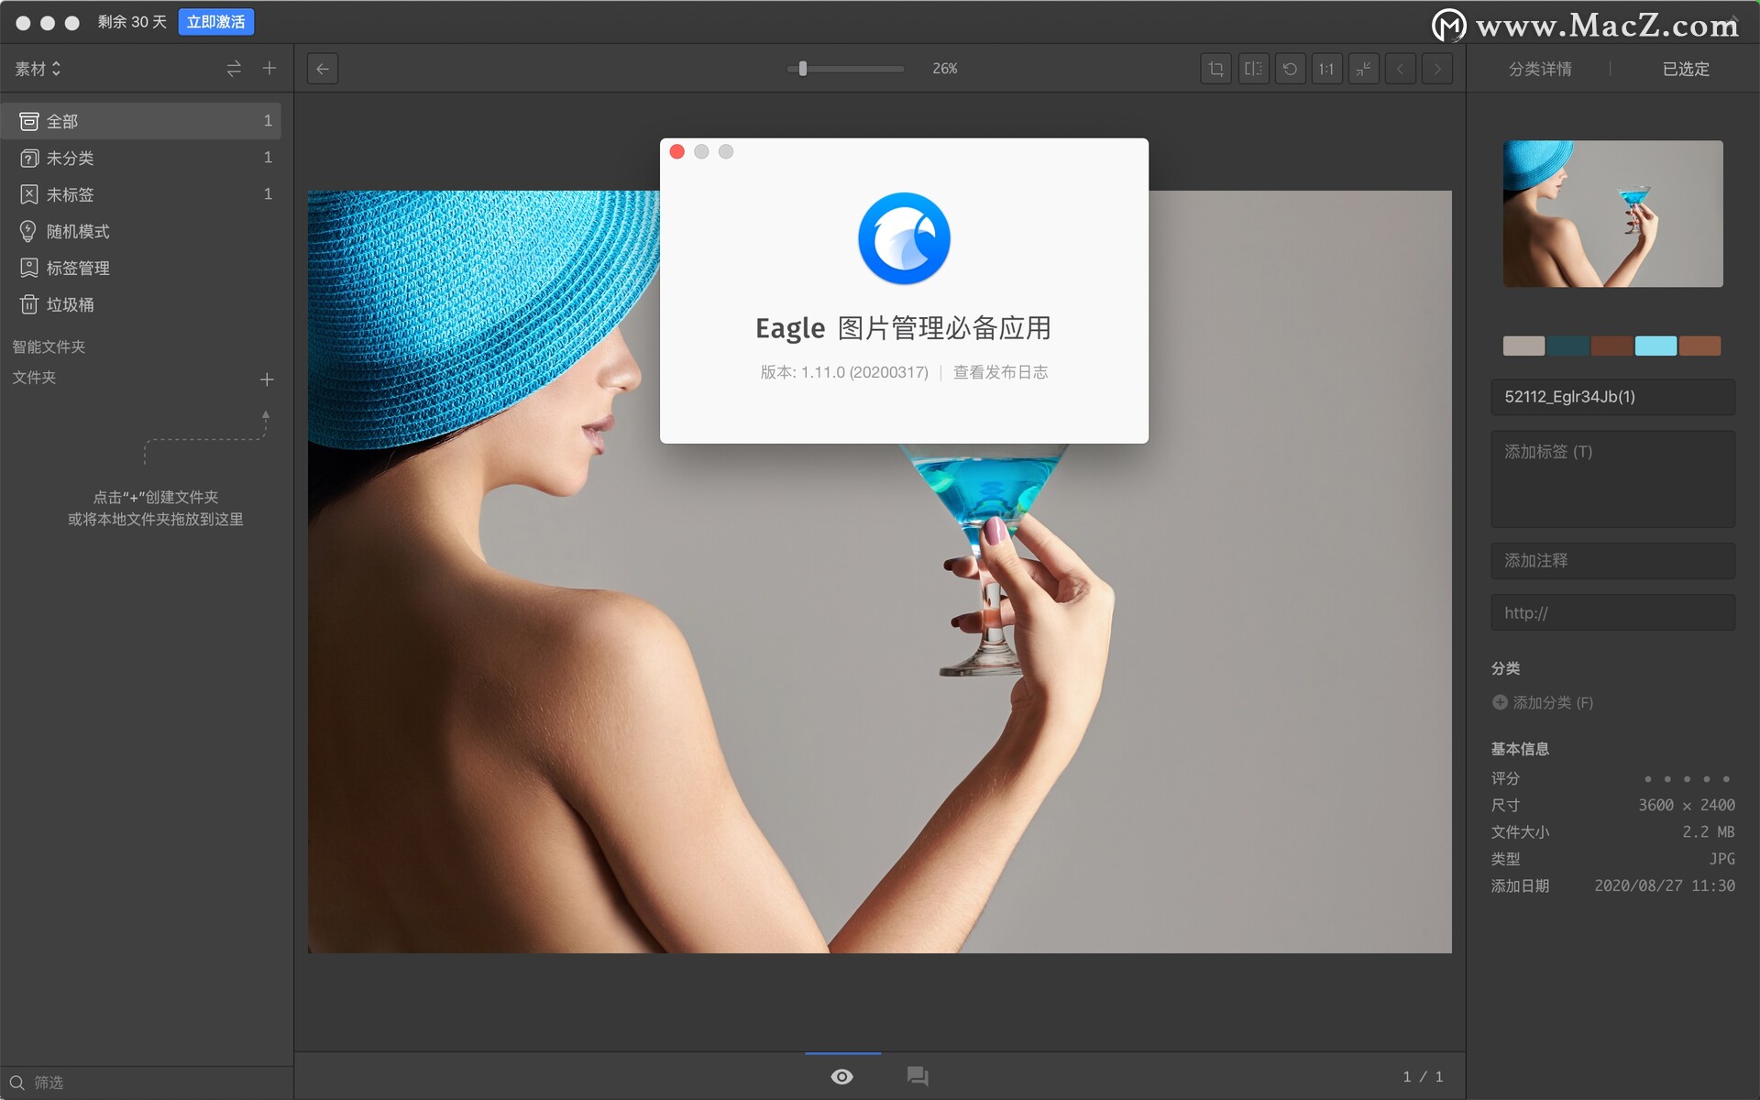The width and height of the screenshot is (1760, 1100).
Task: Click the 添加标签 tag input field
Action: click(1611, 478)
